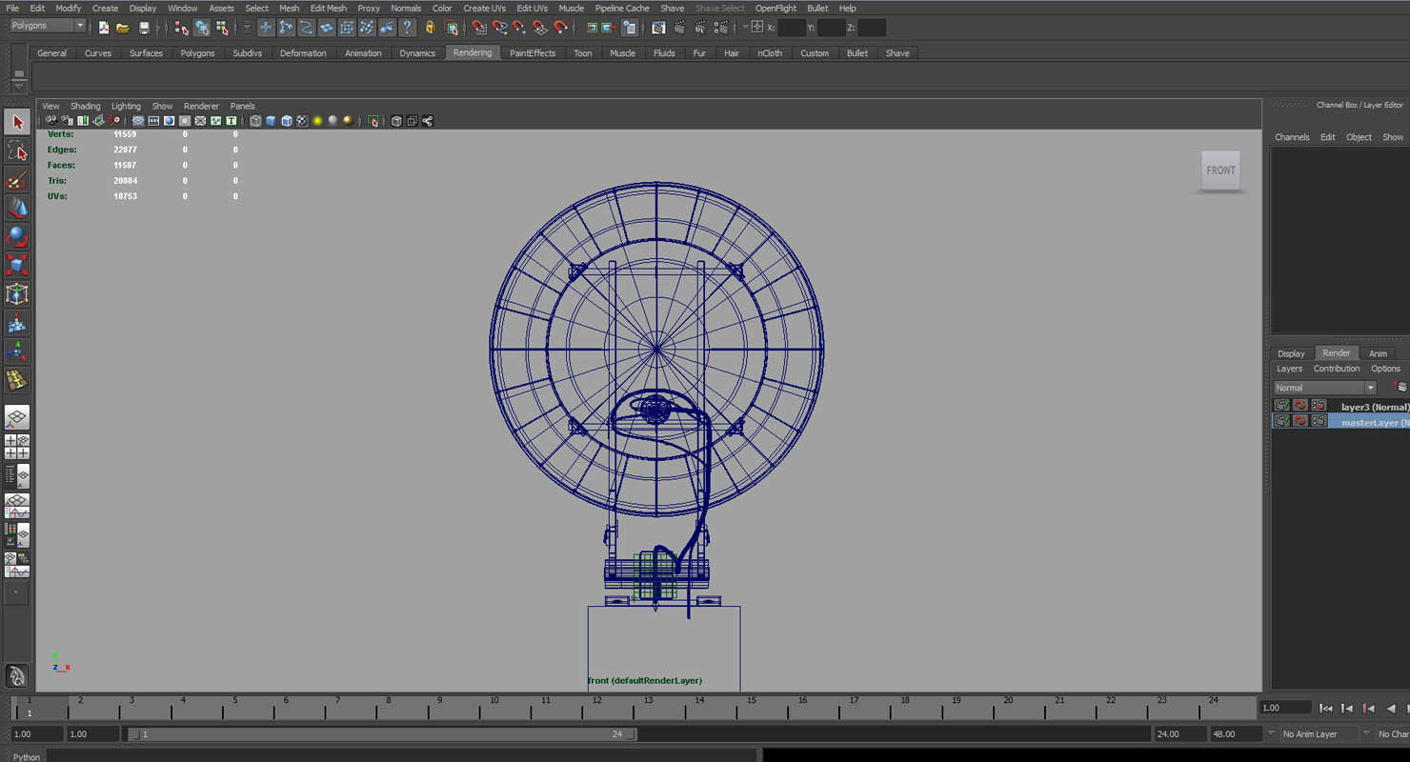1410x762 pixels.
Task: Click the use all lights yellow bulb
Action: pyautogui.click(x=317, y=121)
